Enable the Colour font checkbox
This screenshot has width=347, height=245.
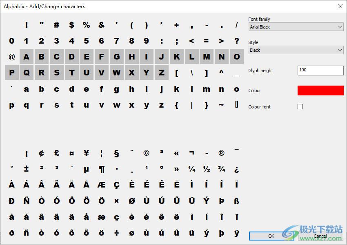(x=300, y=107)
